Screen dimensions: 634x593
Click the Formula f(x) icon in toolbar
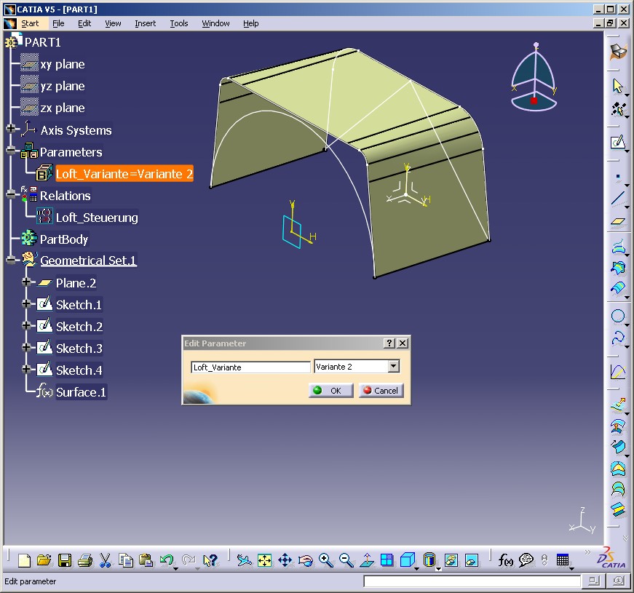click(x=505, y=560)
